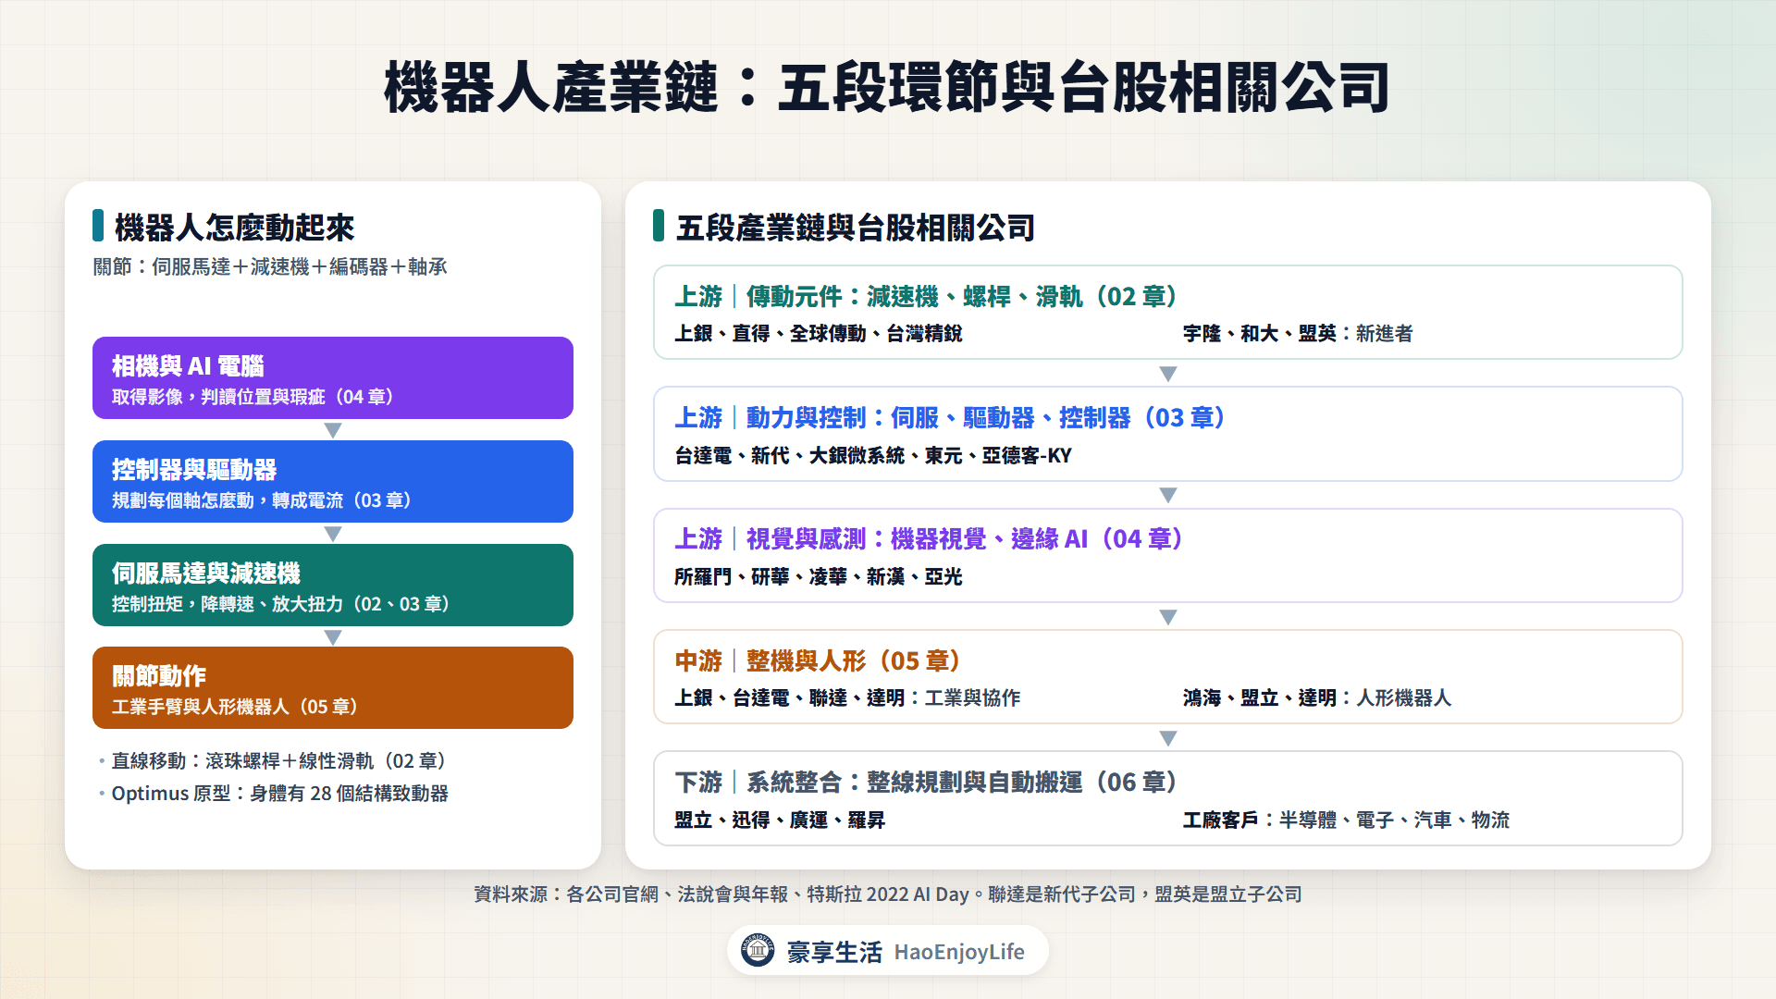Screen dimensions: 1776x999
Task: Click the HaoEnjoyLife round logo icon
Action: point(758,950)
